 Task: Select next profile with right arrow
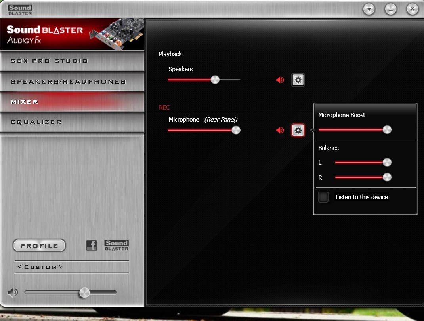(60, 267)
